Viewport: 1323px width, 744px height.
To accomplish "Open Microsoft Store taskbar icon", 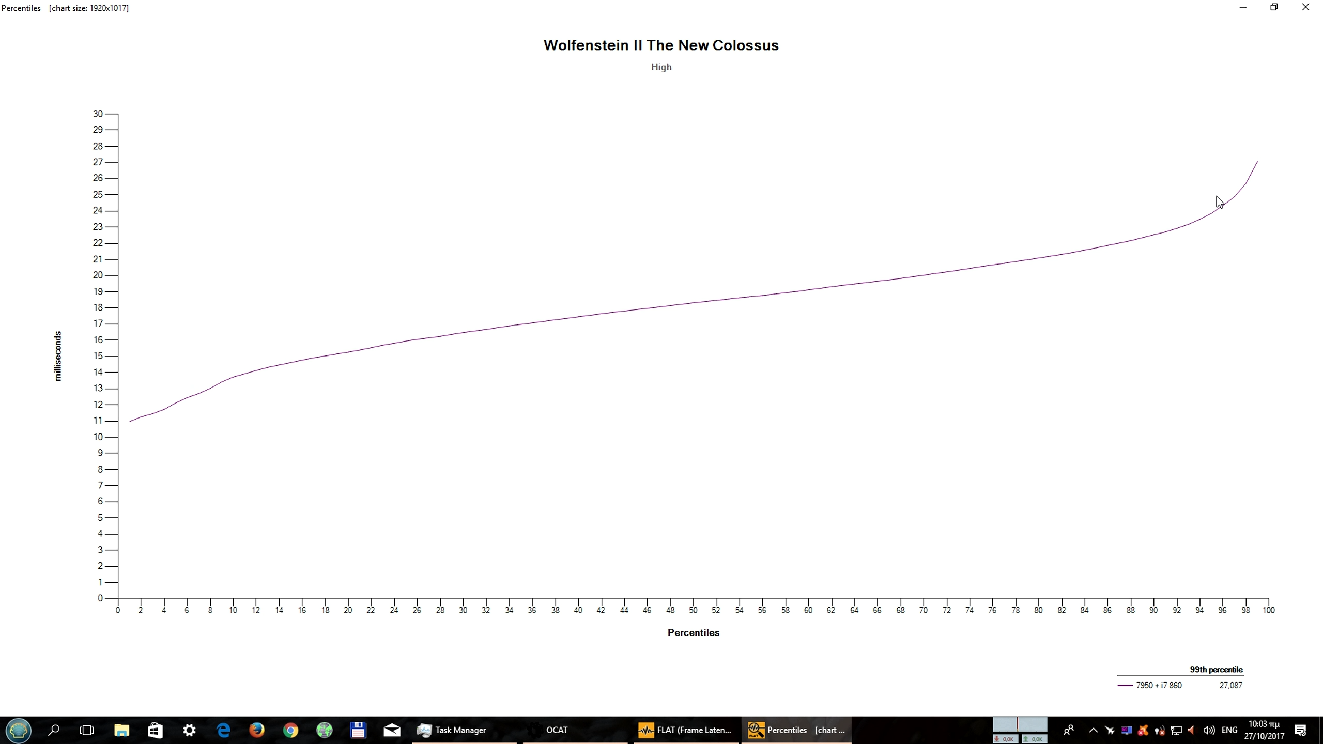I will (x=155, y=730).
